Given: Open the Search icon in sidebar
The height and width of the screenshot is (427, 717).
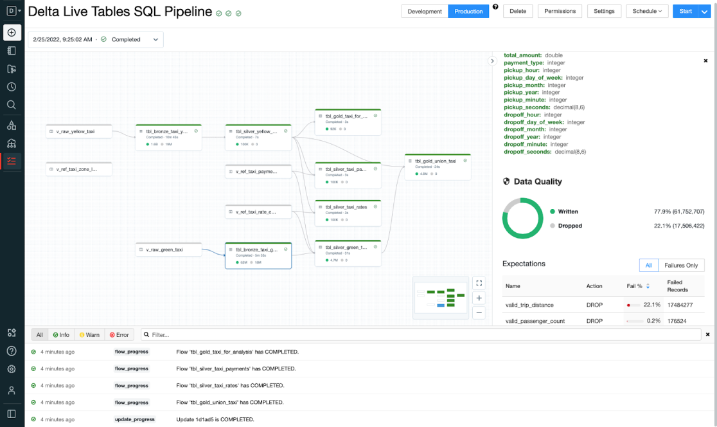Looking at the screenshot, I should pos(12,105).
